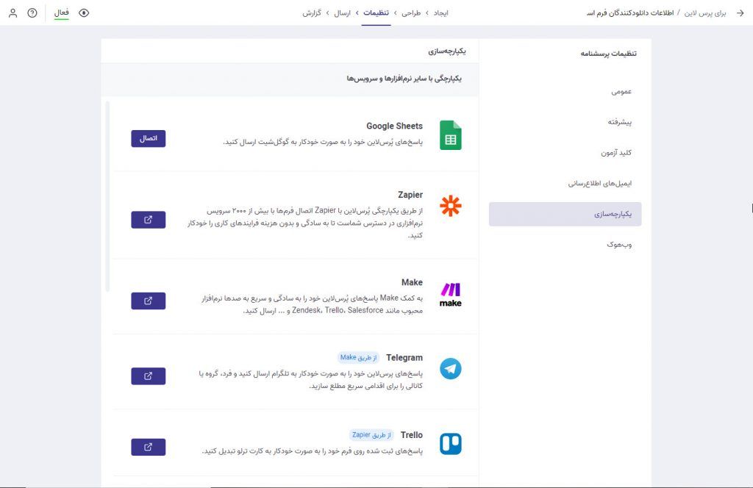Image resolution: width=753 pixels, height=488 pixels.
Task: Open survey preview using the eye icon
Action: [x=84, y=12]
